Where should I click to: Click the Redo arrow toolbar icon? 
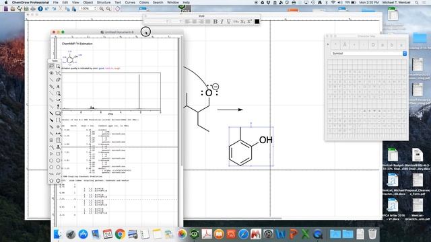pos(54,9)
